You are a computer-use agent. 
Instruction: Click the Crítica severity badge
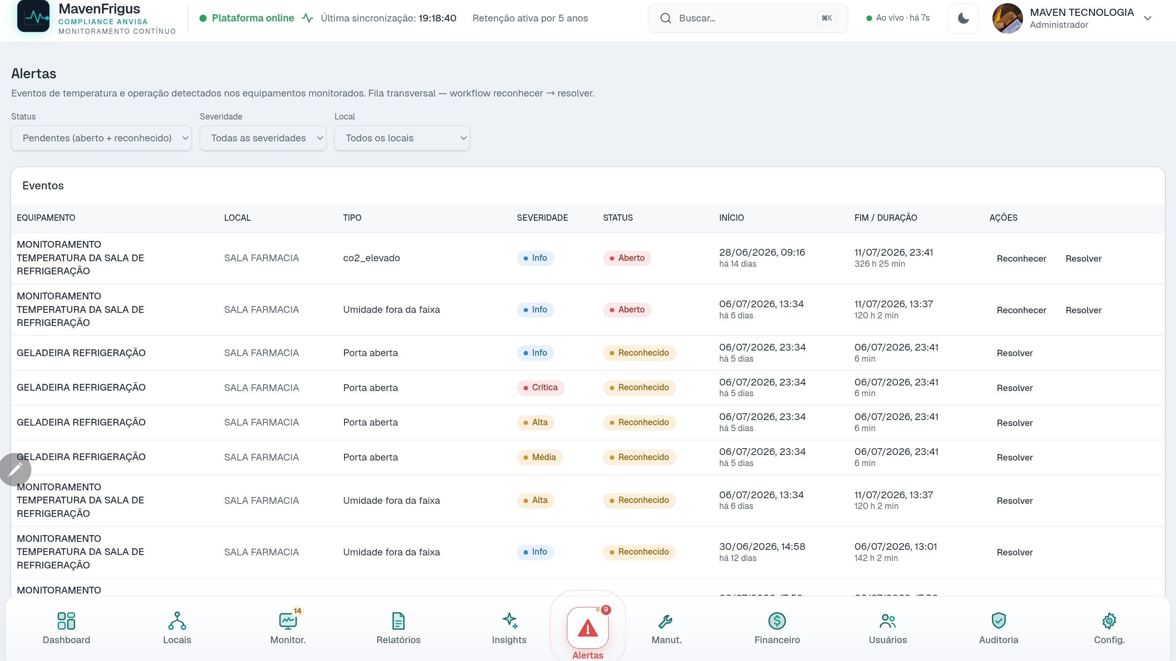540,387
